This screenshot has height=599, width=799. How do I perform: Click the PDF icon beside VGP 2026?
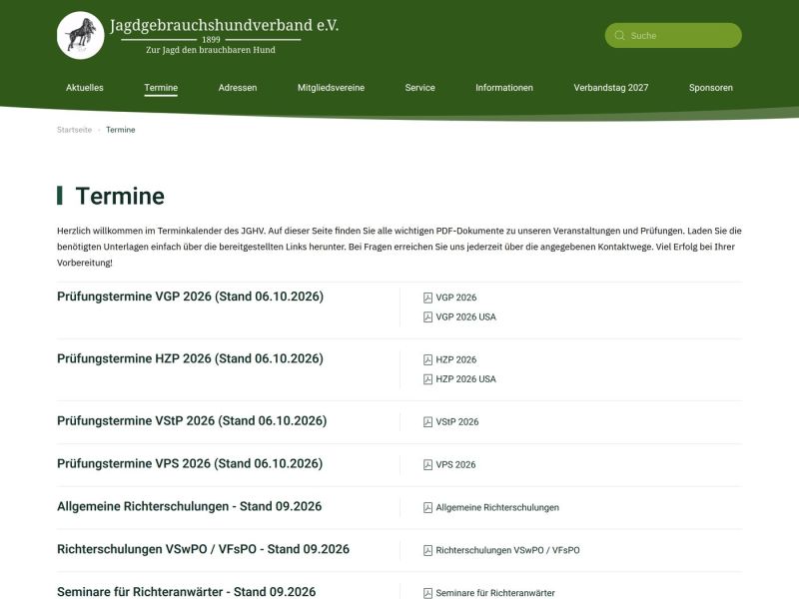click(428, 298)
